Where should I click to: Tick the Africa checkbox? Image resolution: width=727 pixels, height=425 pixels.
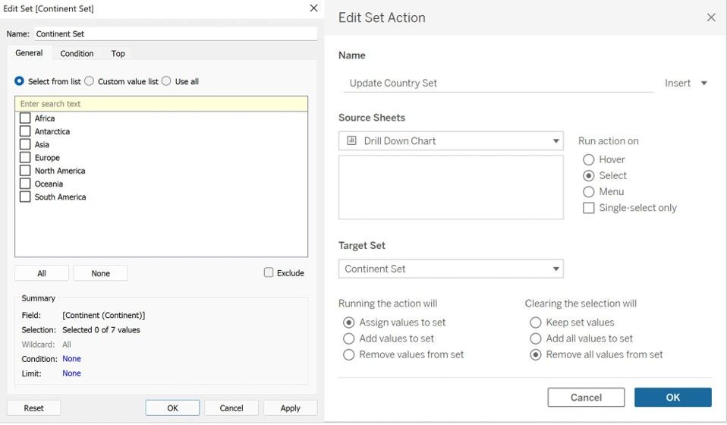[x=25, y=118]
